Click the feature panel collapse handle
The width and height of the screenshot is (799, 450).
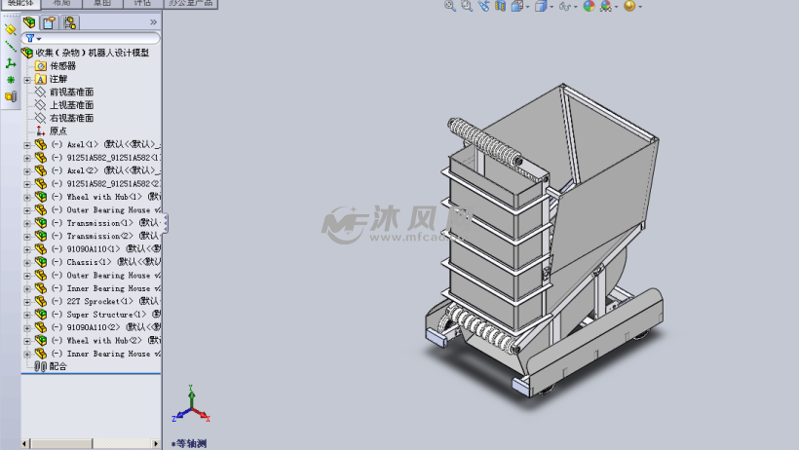point(165,223)
